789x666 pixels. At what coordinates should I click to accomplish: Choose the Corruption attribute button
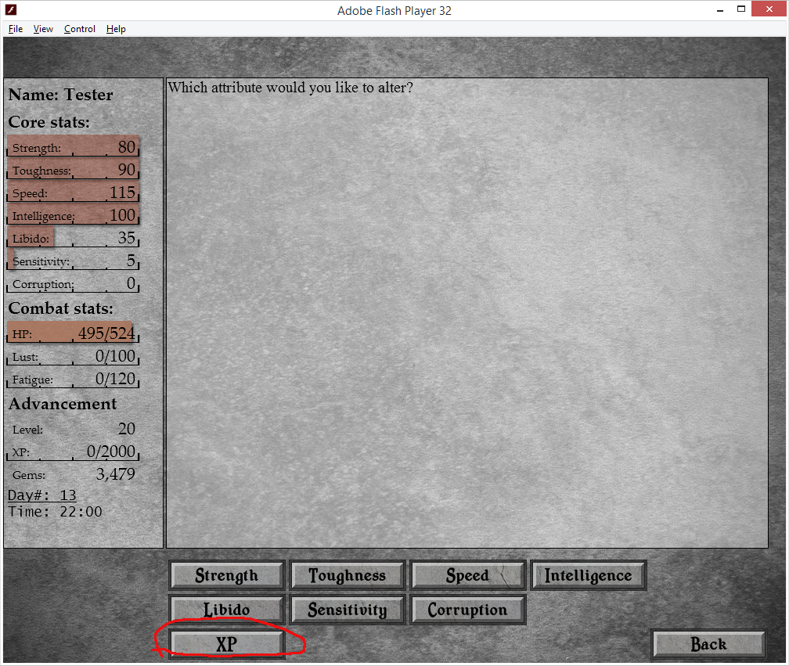click(467, 610)
